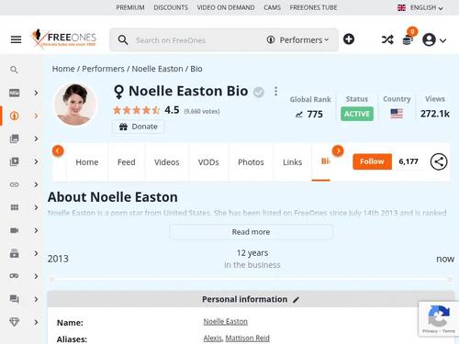Switch to the Photos tab
Viewport: 459px width, 344px height.
tap(251, 162)
